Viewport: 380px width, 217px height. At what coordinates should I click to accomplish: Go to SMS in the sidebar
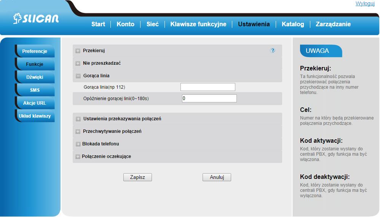point(35,90)
